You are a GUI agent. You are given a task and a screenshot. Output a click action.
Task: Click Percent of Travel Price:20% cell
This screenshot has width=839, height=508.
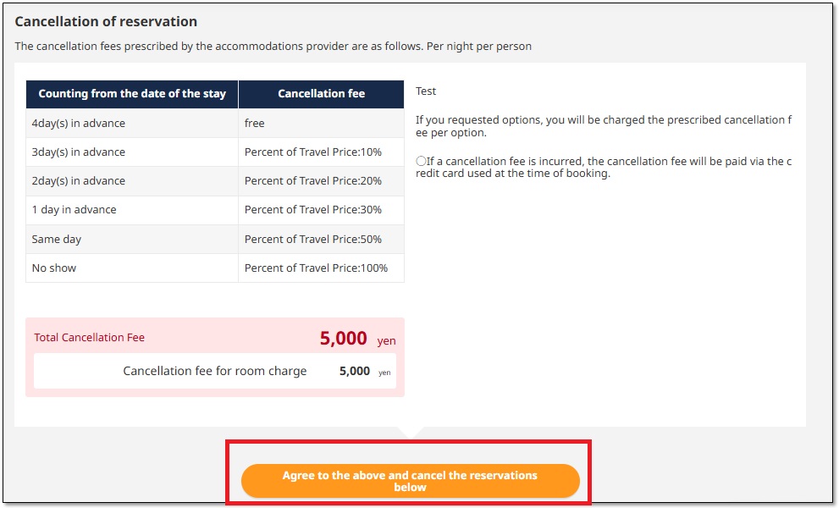(313, 181)
